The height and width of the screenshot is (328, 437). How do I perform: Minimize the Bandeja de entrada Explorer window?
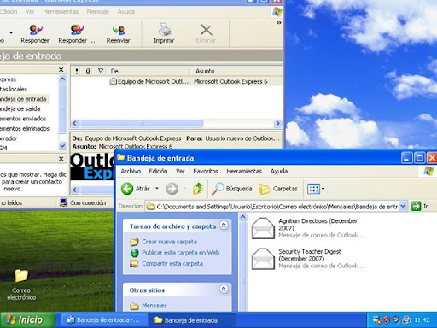[x=406, y=158]
